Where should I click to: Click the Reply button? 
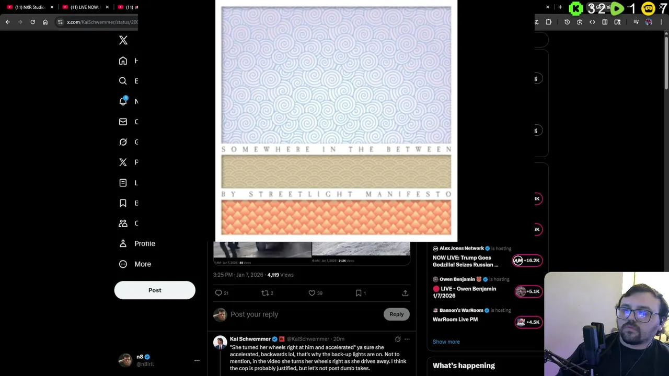pyautogui.click(x=397, y=314)
